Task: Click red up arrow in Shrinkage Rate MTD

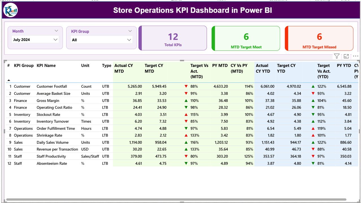Action: (186, 135)
